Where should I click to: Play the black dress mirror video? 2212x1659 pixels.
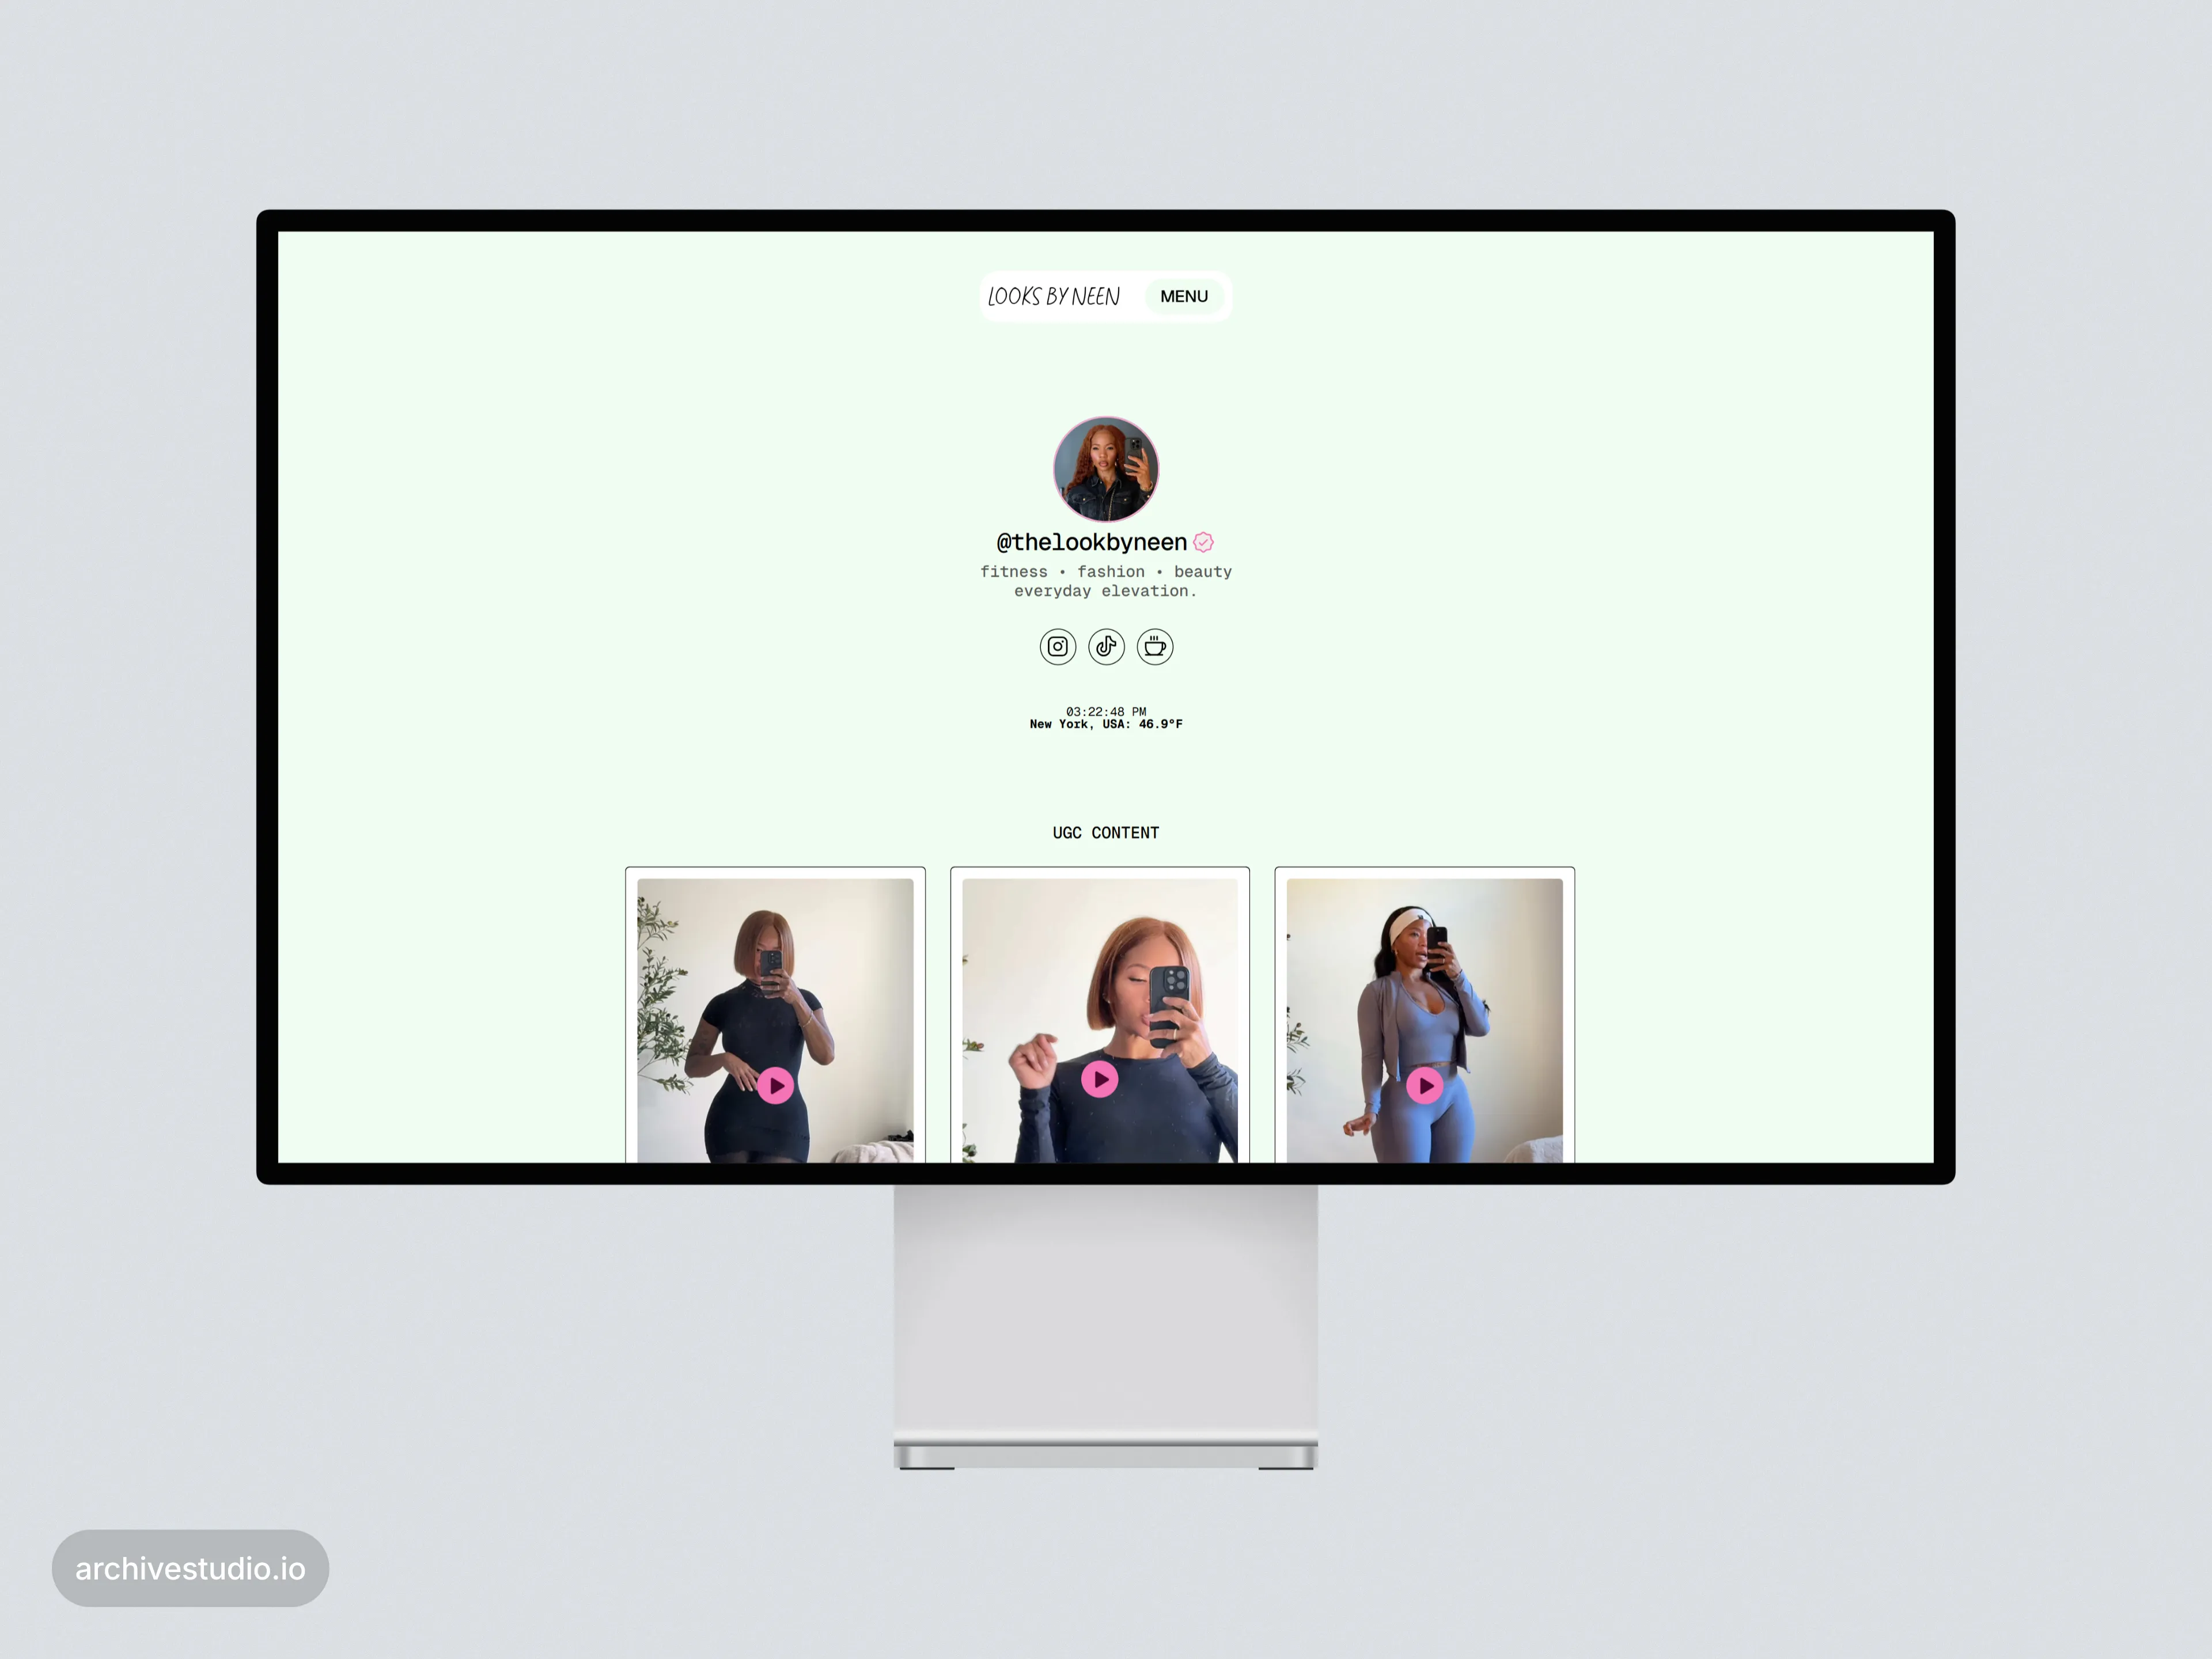click(775, 1085)
